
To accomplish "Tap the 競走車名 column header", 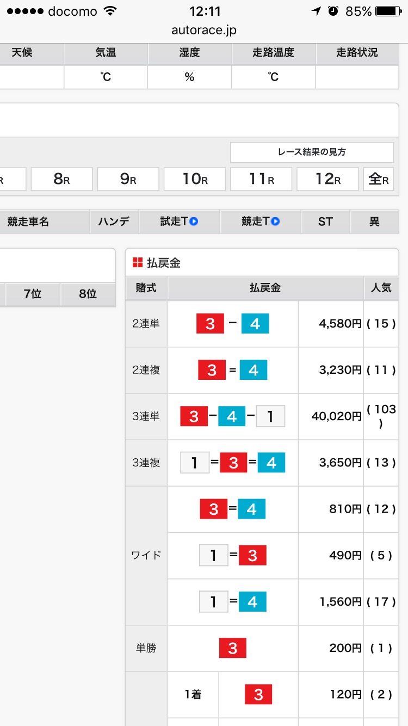I will [28, 222].
